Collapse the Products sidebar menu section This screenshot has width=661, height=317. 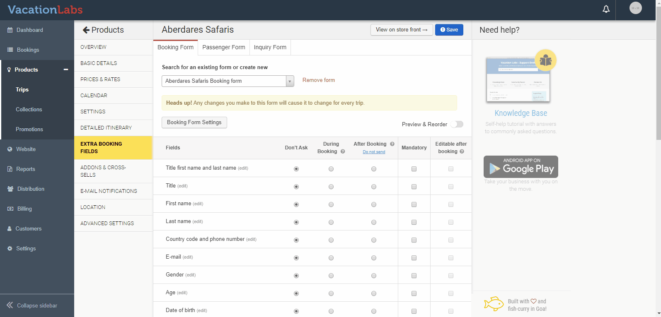click(65, 70)
